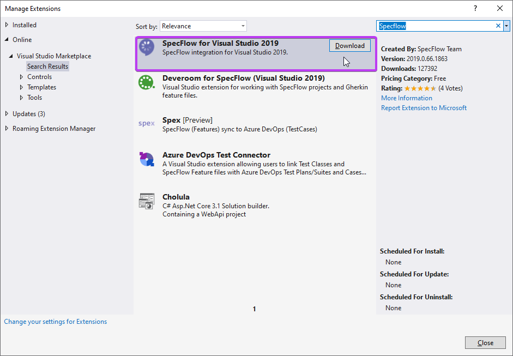
Task: Download SpecFlow for Visual Studio 2019
Action: tap(350, 46)
